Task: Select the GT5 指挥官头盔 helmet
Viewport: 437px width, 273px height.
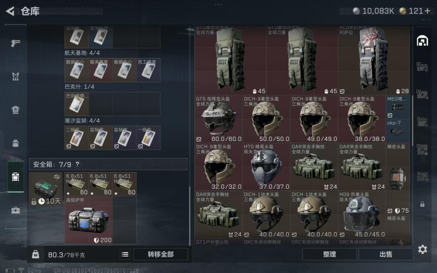Action: (218, 119)
